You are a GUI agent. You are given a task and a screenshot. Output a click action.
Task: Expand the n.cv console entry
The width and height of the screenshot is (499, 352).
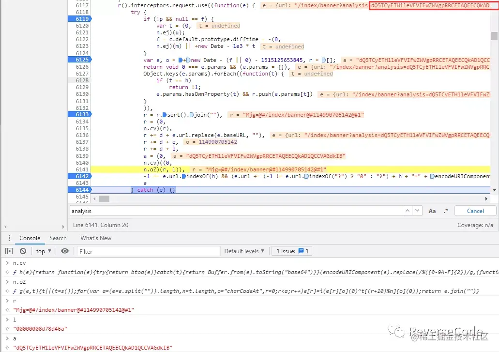point(7,263)
